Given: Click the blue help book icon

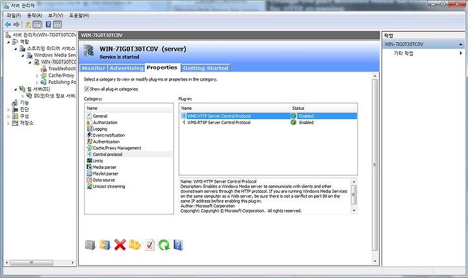Looking at the screenshot, I should (x=178, y=245).
